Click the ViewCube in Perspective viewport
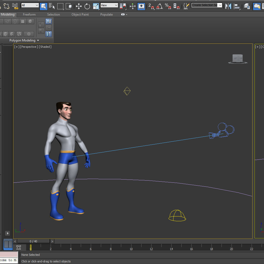Image resolution: width=264 pixels, height=264 pixels. tap(238, 59)
